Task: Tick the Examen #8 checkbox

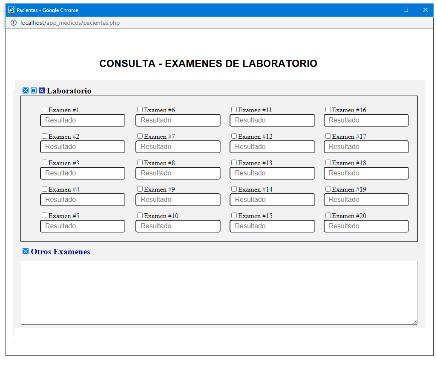Action: point(140,162)
